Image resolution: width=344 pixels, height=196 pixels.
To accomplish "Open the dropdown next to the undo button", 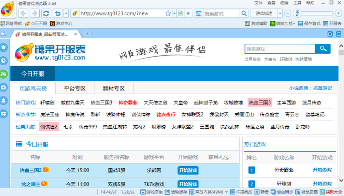I will [66, 13].
